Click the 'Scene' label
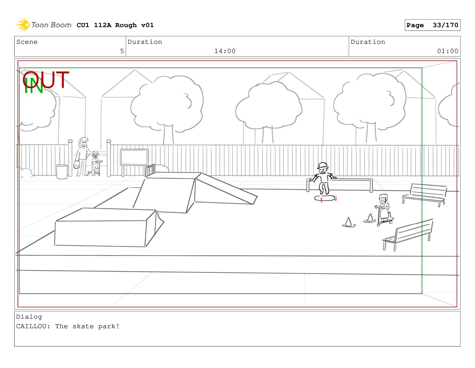The height and width of the screenshot is (368, 475). pos(27,42)
